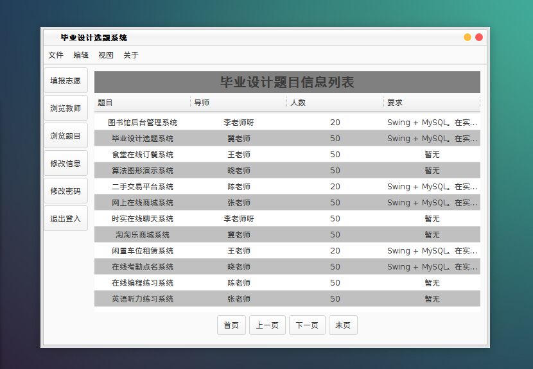Click the requirement cell of 图书馆后台管理系统
The height and width of the screenshot is (369, 533).
[x=432, y=123]
